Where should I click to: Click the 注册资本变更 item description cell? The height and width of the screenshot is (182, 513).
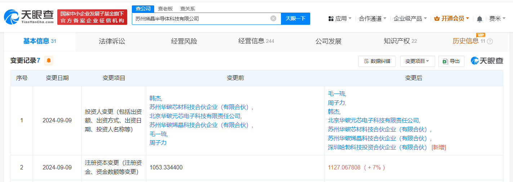[113, 167]
